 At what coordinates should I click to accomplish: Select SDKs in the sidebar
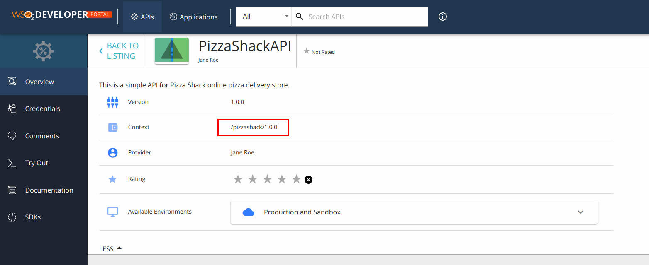click(x=44, y=217)
